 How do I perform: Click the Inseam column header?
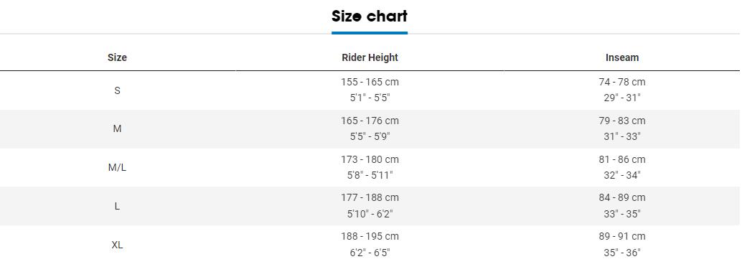point(622,57)
